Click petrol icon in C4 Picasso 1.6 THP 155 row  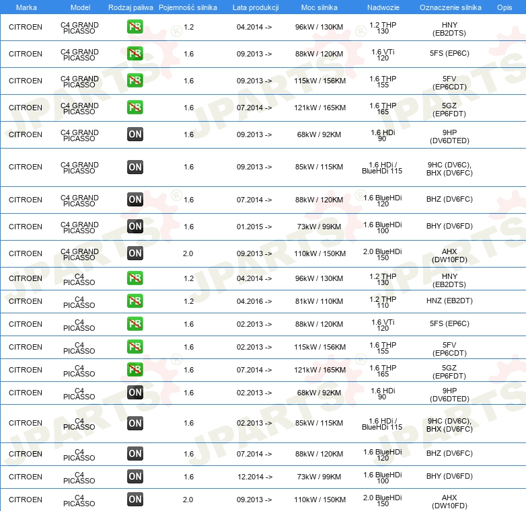tap(135, 347)
